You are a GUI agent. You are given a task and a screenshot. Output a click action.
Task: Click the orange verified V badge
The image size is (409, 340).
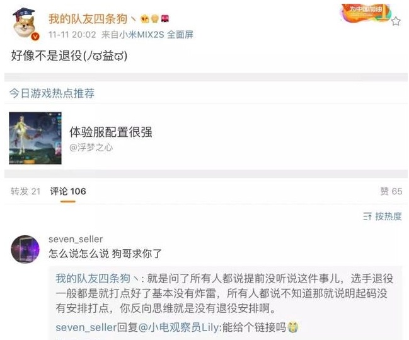[x=35, y=37]
